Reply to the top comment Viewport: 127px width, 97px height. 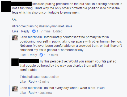(25, 31)
